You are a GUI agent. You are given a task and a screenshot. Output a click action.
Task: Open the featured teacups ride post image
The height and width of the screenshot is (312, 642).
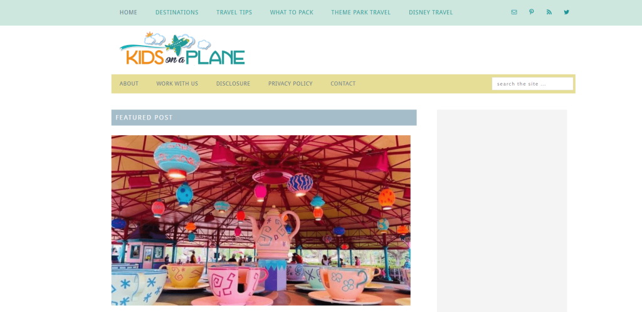click(x=261, y=221)
